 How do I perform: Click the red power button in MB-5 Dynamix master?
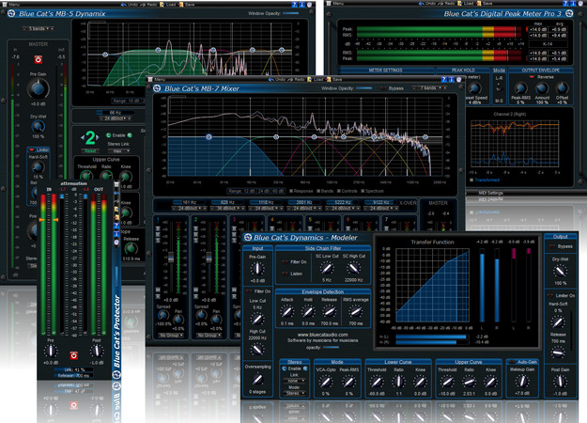(x=39, y=59)
